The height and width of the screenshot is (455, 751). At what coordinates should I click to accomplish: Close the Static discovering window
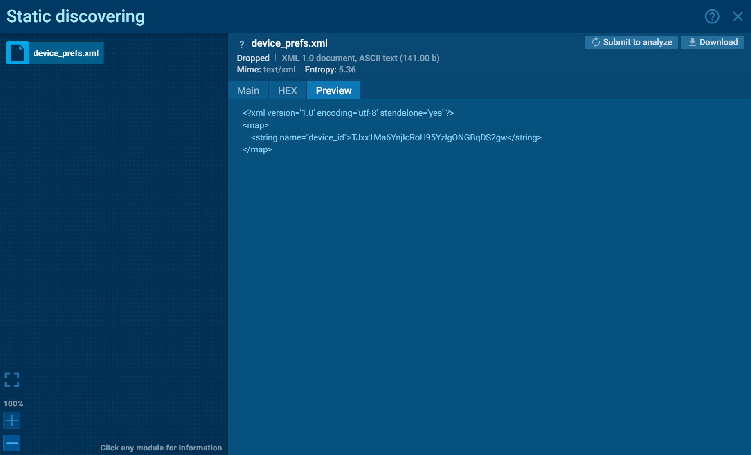738,16
